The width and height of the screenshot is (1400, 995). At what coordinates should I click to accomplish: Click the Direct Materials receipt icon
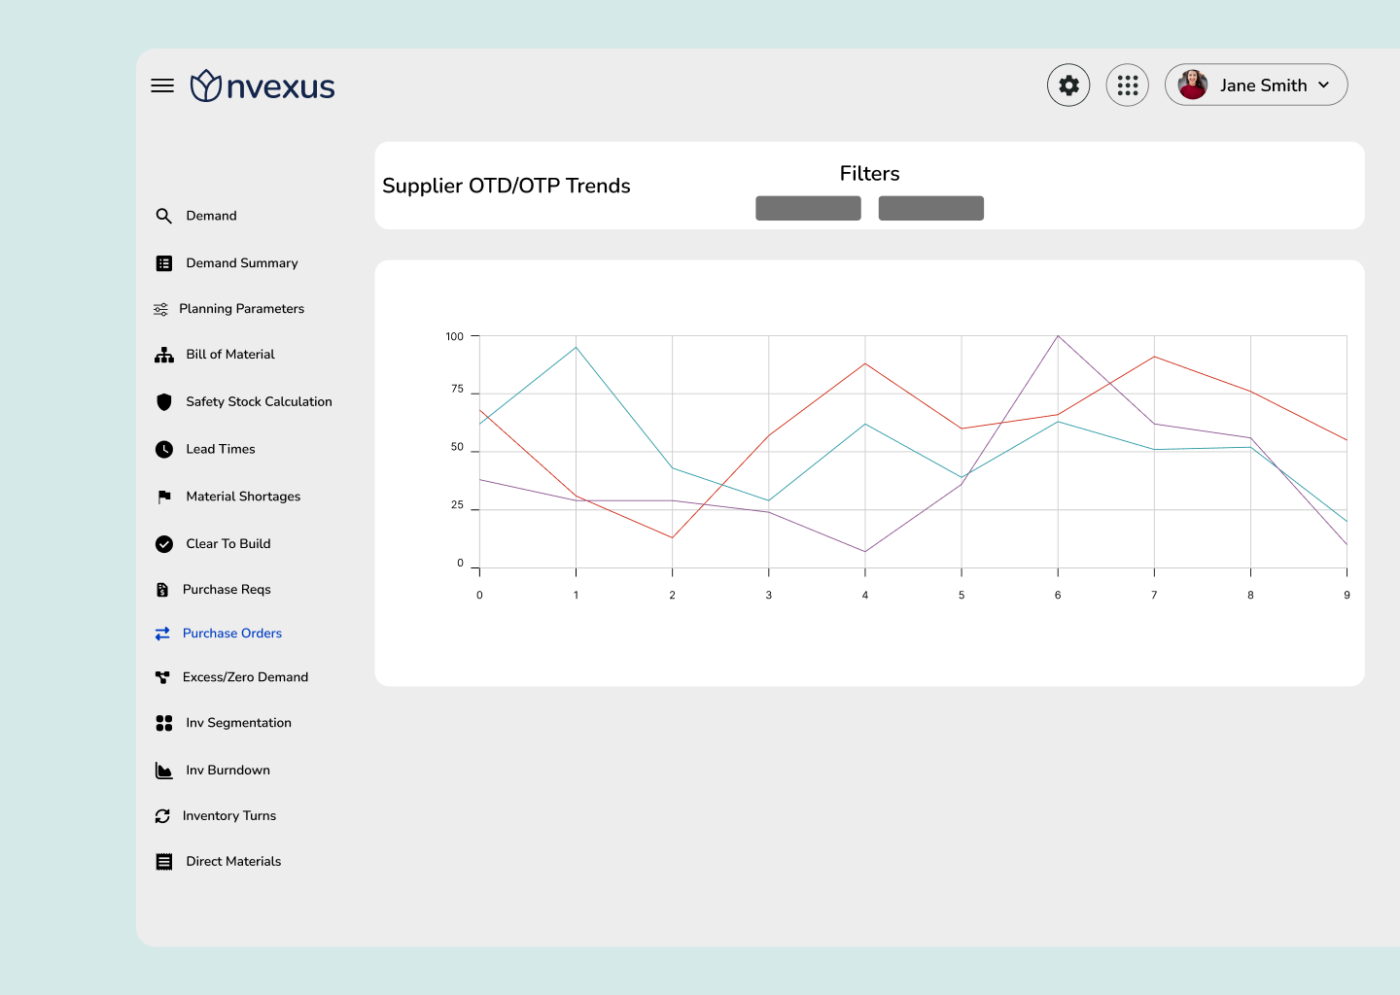pos(164,862)
